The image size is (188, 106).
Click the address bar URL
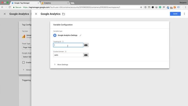click(71, 7)
